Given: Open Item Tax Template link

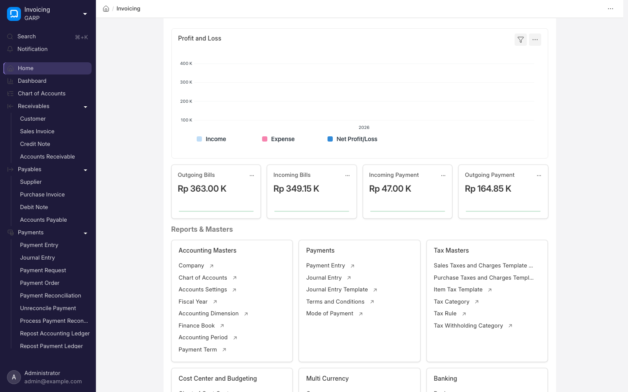Looking at the screenshot, I should click(x=458, y=290).
